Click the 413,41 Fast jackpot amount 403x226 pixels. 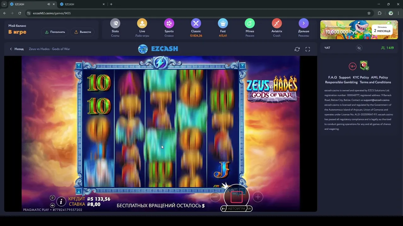pos(223,36)
